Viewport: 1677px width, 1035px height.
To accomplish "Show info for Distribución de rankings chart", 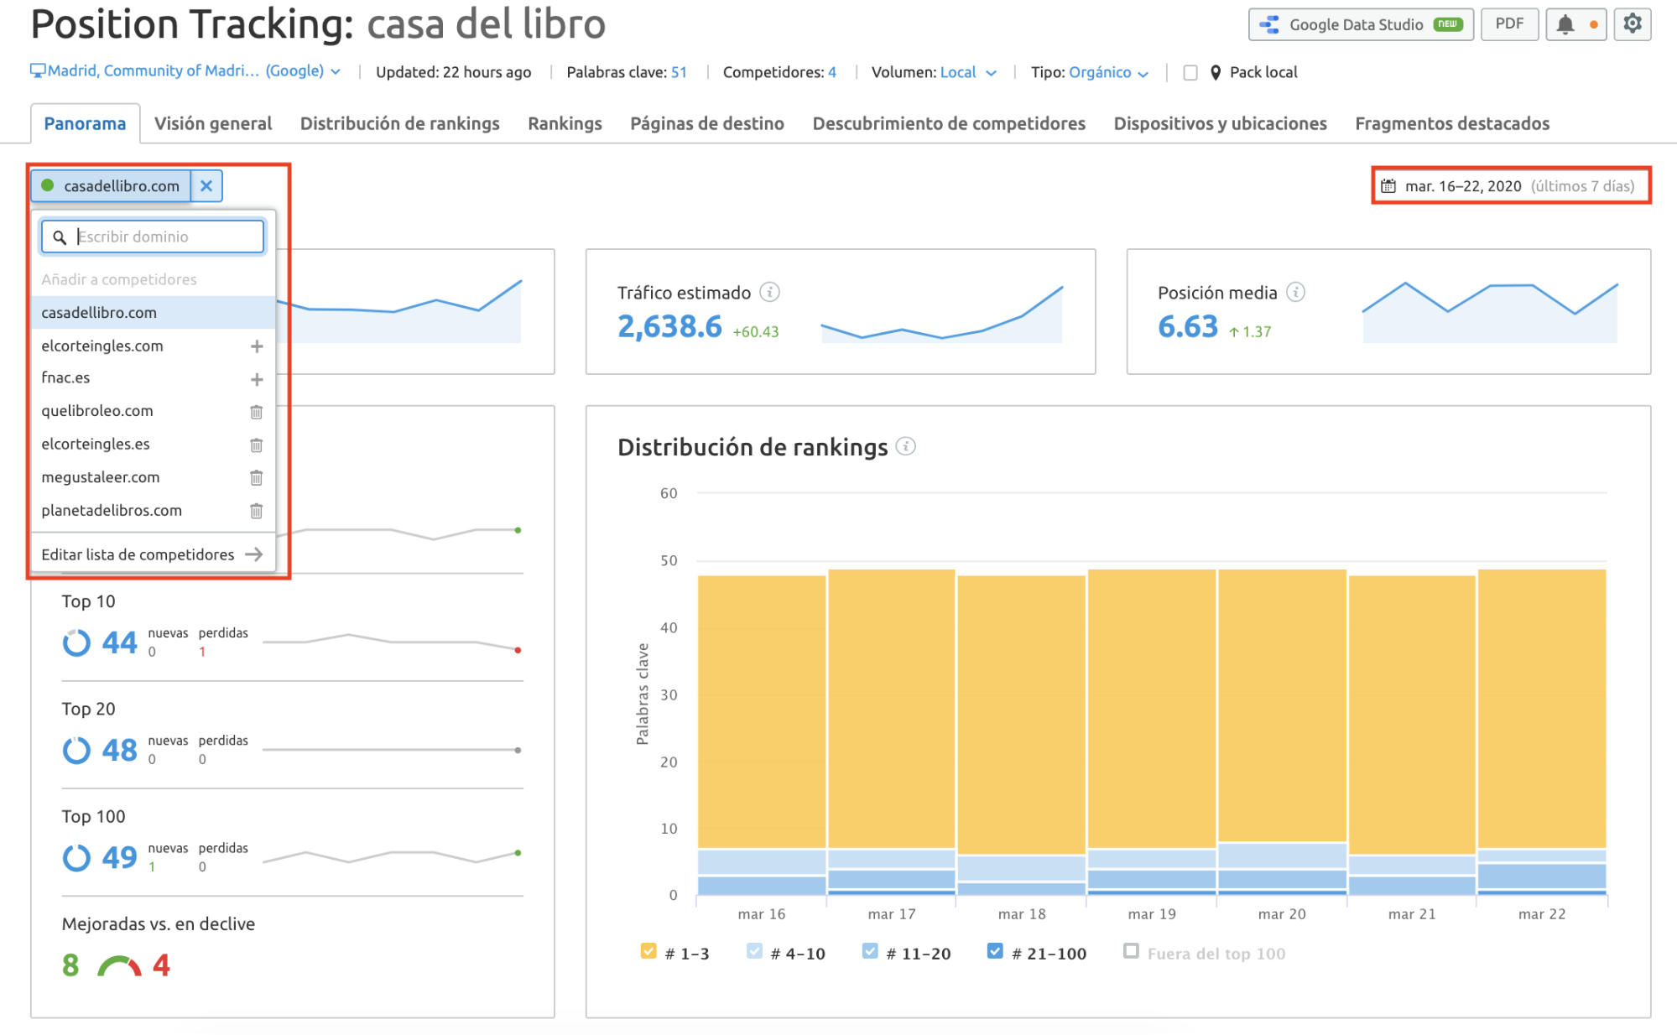I will tap(906, 446).
